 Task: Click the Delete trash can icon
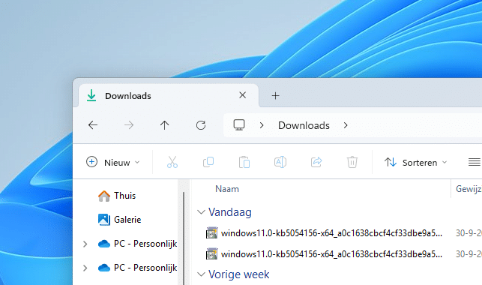click(x=352, y=162)
